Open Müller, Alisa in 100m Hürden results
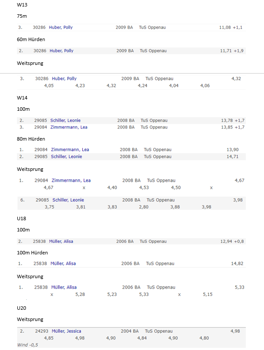Screen dimensions: 264x350 [63, 263]
